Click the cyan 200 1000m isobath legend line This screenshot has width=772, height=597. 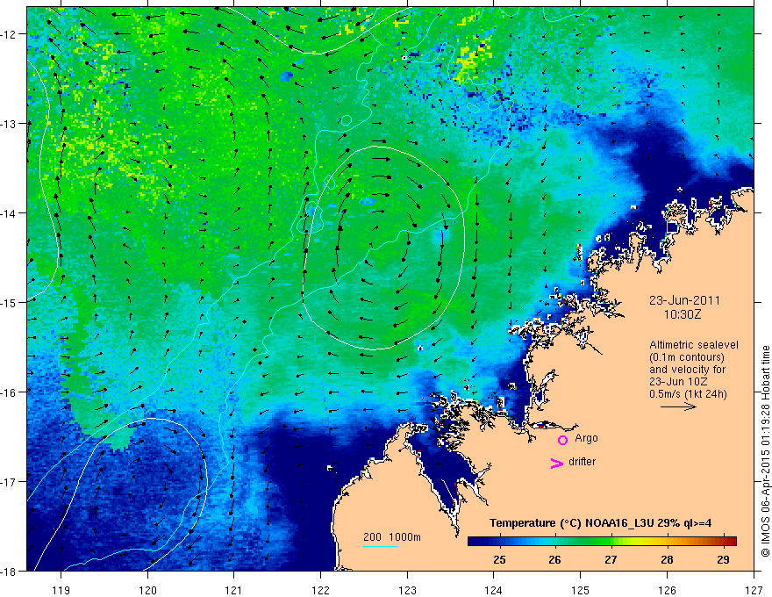381,546
